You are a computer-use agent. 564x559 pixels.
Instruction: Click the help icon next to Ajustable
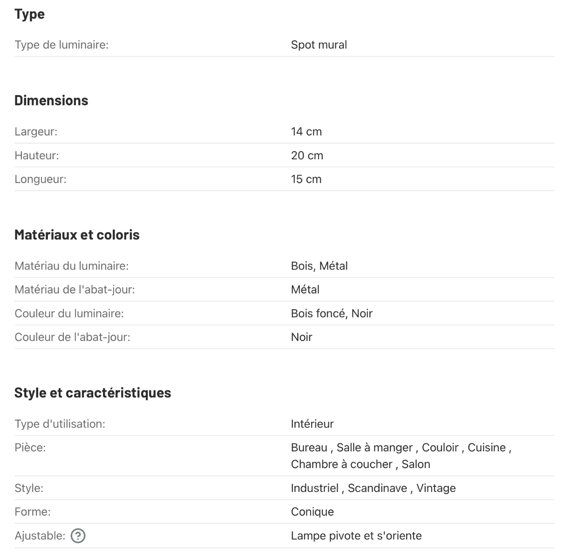78,536
